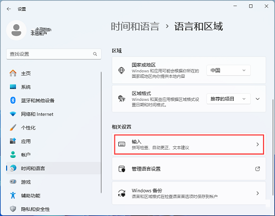Close the Settings window

pos(266,6)
